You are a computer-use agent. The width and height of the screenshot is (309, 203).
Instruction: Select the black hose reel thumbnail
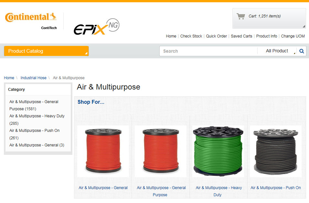click(275, 151)
